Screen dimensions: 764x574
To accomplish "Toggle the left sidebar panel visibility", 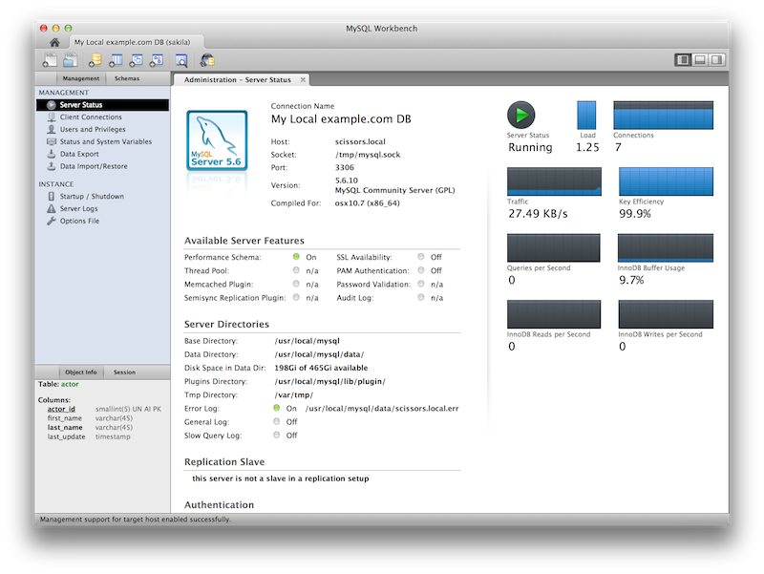I will [x=683, y=60].
